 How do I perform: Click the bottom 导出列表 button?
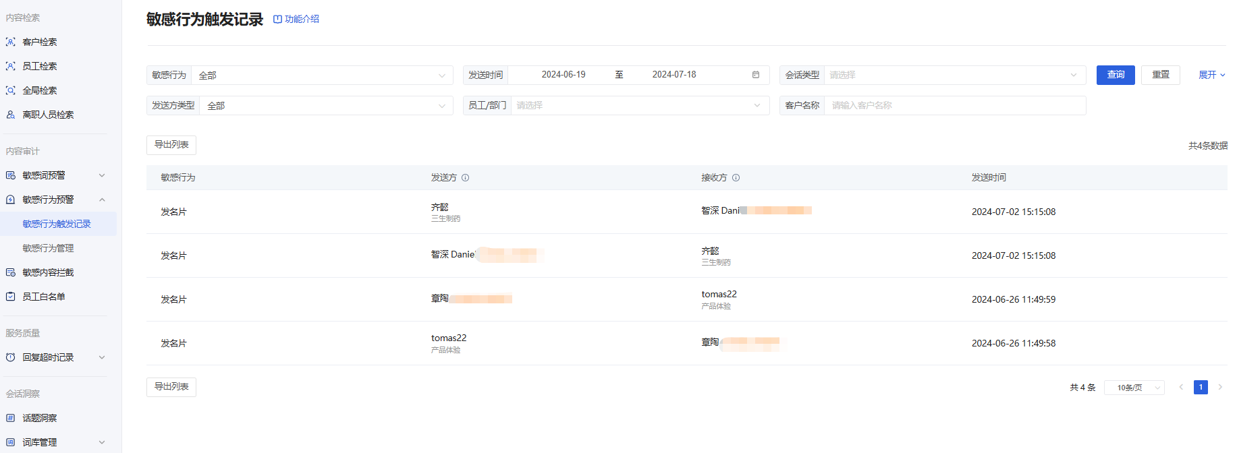tap(171, 387)
